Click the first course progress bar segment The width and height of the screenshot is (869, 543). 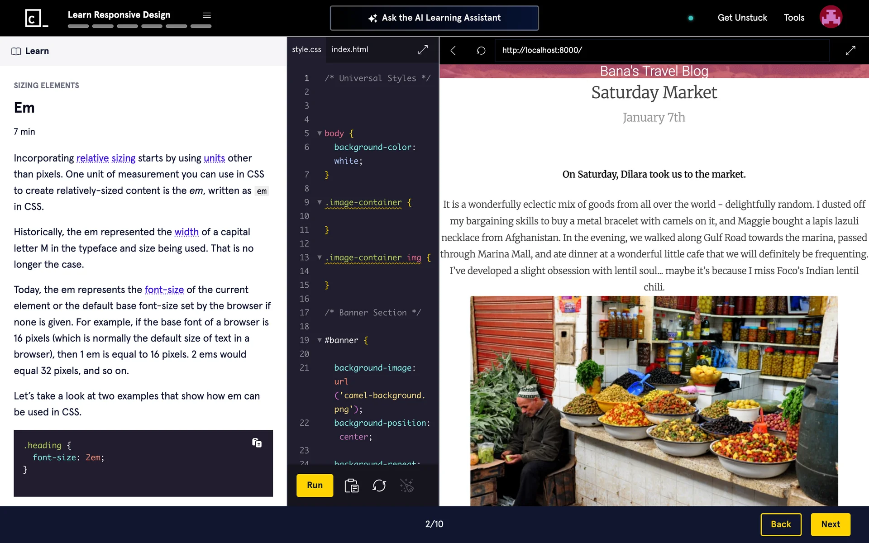coord(78,26)
